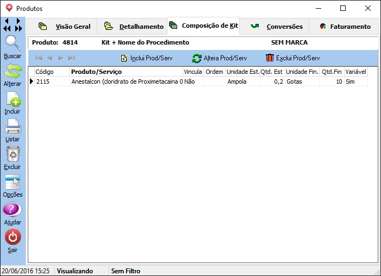Click the Incluir new document icon
The image size is (381, 276).
pyautogui.click(x=13, y=99)
